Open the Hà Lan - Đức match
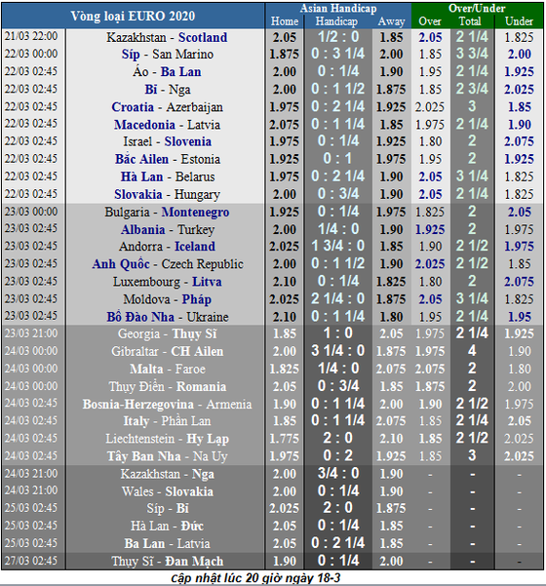The height and width of the screenshot is (586, 546). 167,527
